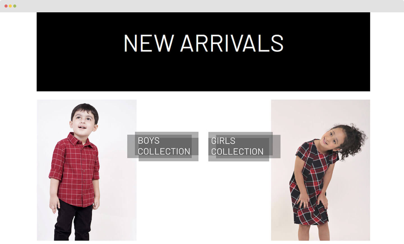The width and height of the screenshot is (404, 244).
Task: Click the gray window title bar
Action: [202, 6]
